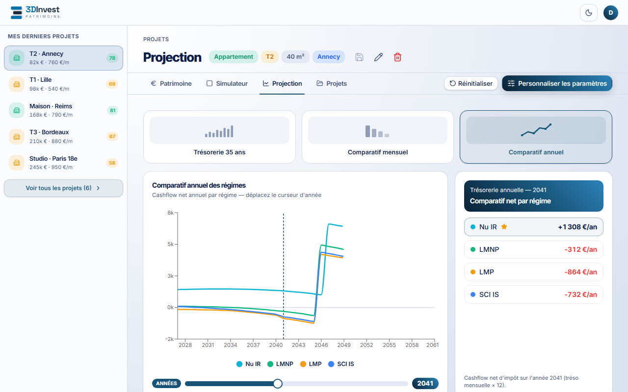The width and height of the screenshot is (628, 392).
Task: Click the MES DERNIERS PROJETS heading
Action: pos(43,36)
